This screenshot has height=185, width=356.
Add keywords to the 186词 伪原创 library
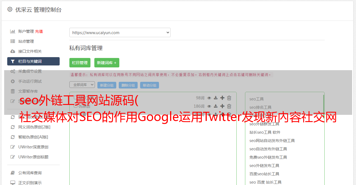[x=222, y=106]
